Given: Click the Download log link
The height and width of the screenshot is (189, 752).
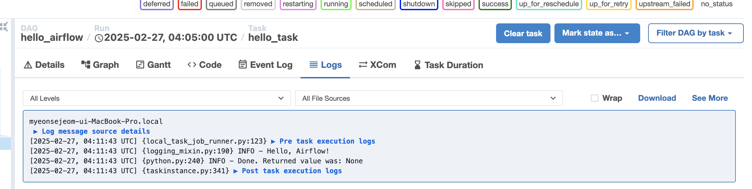Looking at the screenshot, I should (x=657, y=98).
